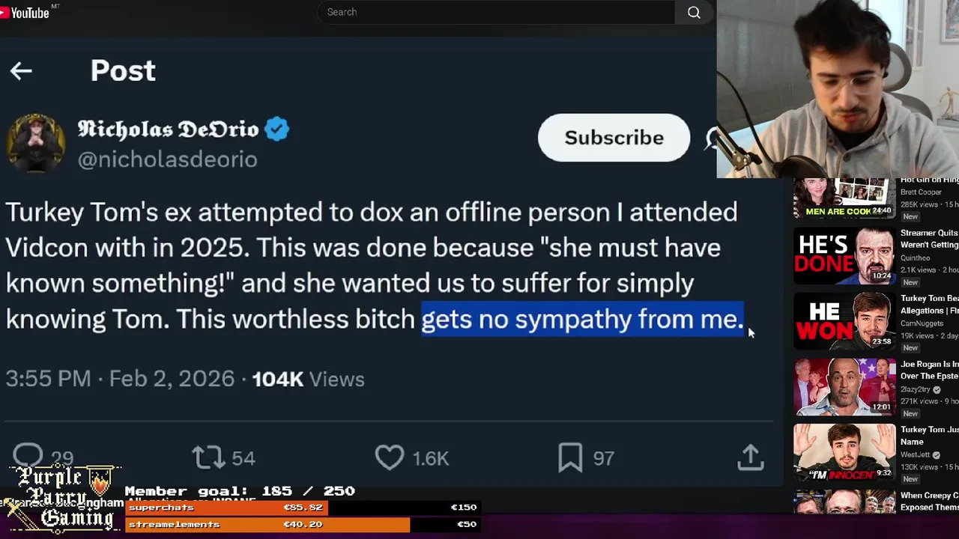Click the search magnifier button
Viewport: 959px width, 539px height.
694,13
